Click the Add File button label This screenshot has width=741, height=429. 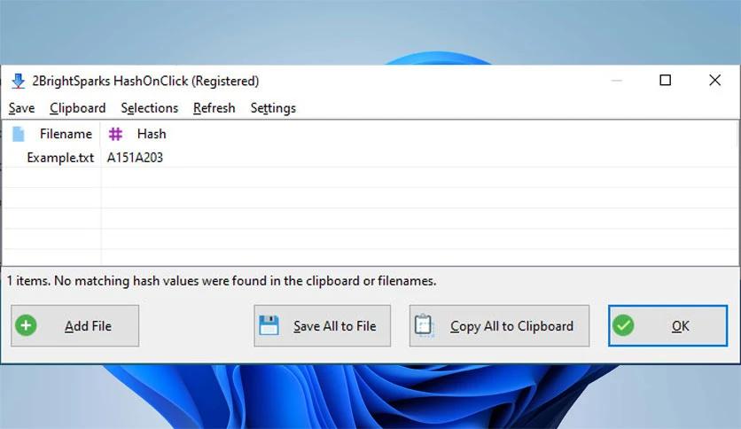click(89, 326)
